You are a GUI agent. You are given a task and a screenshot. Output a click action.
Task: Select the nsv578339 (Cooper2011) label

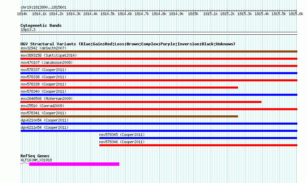tap(43, 84)
